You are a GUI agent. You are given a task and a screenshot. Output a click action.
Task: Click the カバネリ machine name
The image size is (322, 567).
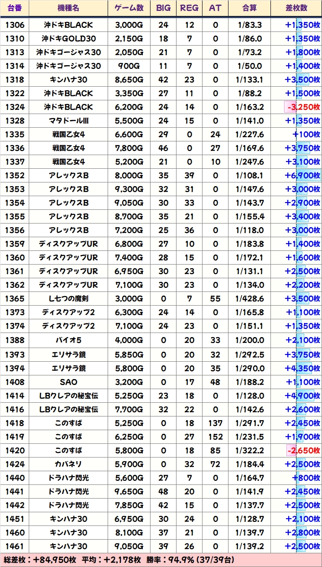[68, 464]
